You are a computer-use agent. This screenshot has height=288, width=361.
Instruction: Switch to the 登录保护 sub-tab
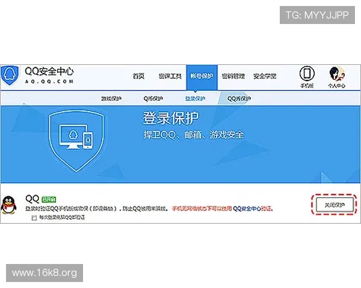(x=195, y=98)
